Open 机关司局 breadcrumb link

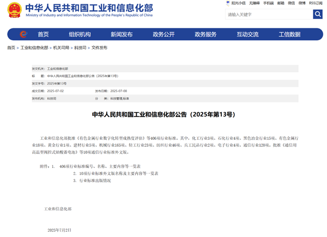[x=61, y=48]
